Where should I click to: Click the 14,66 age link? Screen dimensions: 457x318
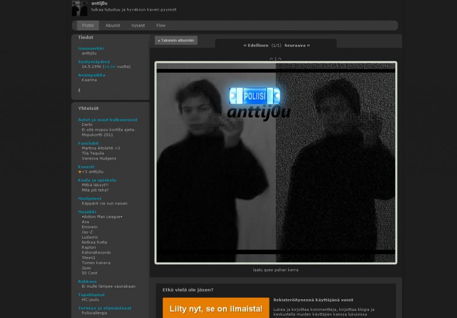[x=110, y=67]
